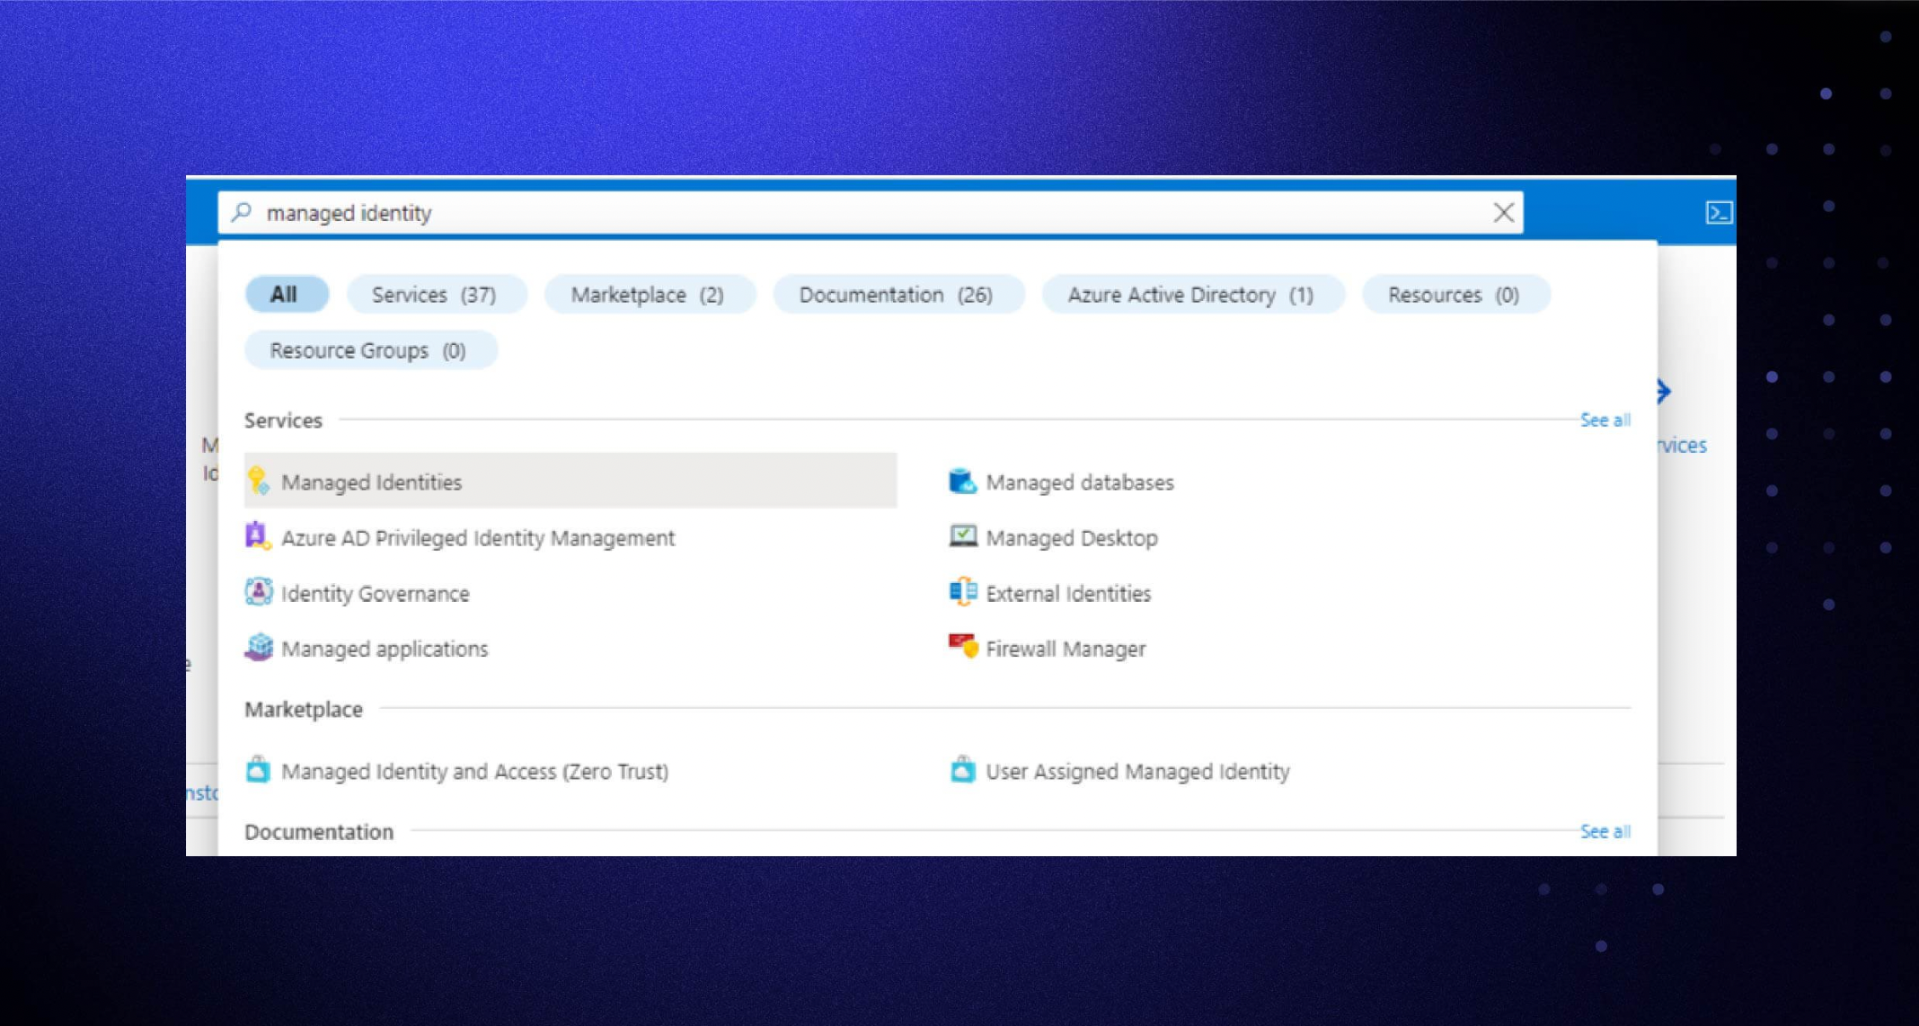The image size is (1919, 1026).
Task: Open Azure AD Privileged Identity Management
Action: pyautogui.click(x=478, y=537)
